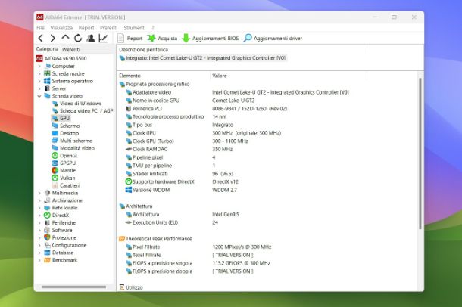This screenshot has height=307, width=462.
Task: Select the Execution Units (EU) row
Action: click(x=172, y=222)
